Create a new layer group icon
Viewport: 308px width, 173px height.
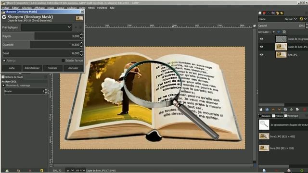click(x=267, y=110)
